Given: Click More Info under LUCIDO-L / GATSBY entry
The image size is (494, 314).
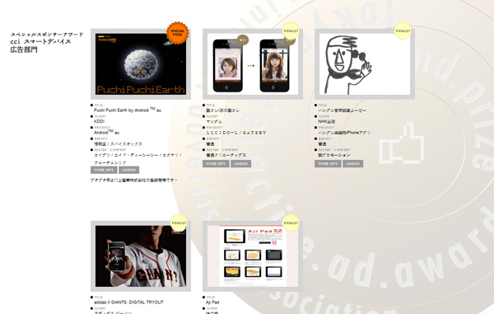Looking at the screenshot, I should (216, 164).
